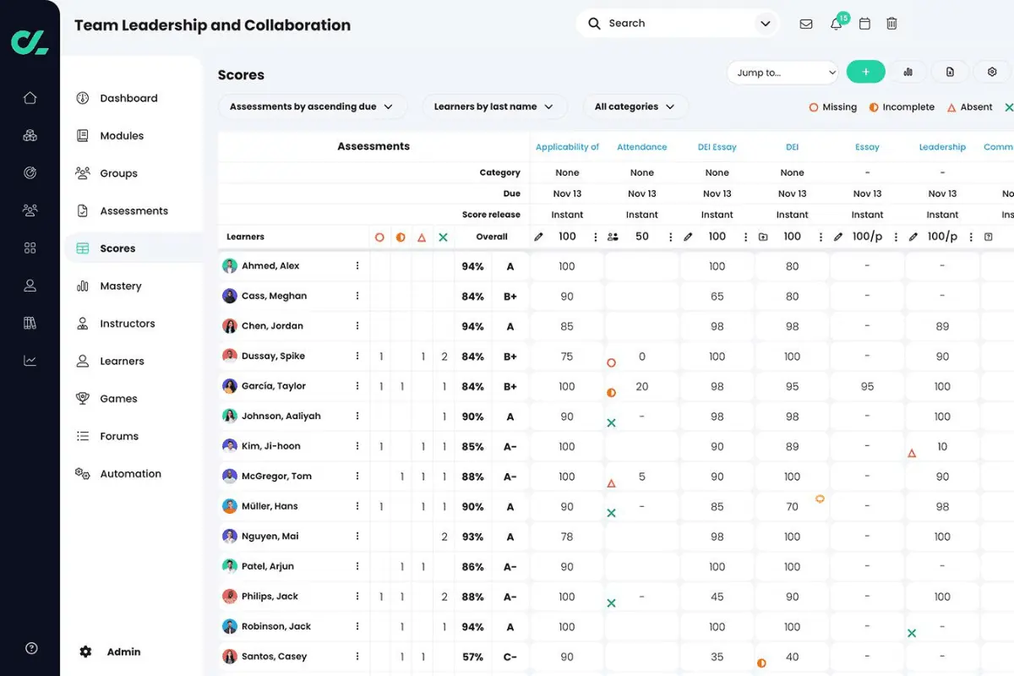Click the library books icon in dark sidebar
1014x676 pixels.
(30, 323)
